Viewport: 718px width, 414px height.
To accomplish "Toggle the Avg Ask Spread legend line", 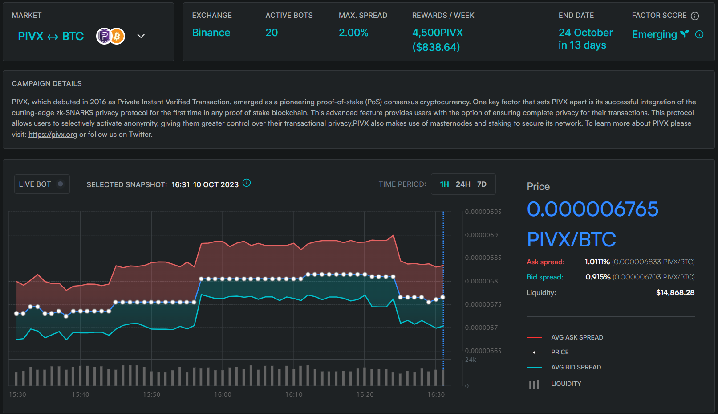I will 534,337.
